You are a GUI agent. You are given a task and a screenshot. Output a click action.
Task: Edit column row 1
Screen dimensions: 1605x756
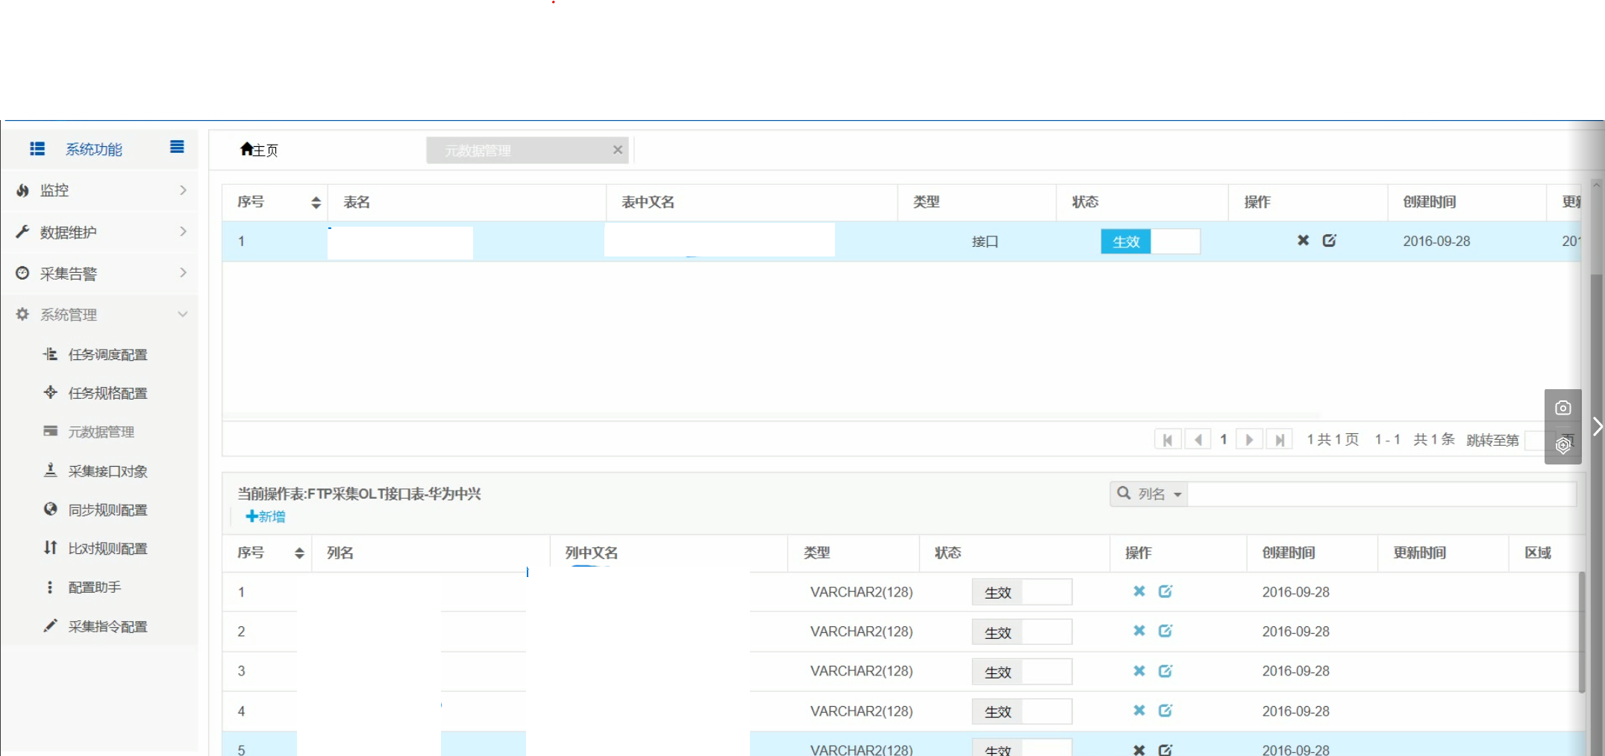(x=1166, y=591)
